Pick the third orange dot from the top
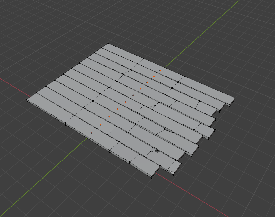The image size is (275, 217). (x=147, y=82)
